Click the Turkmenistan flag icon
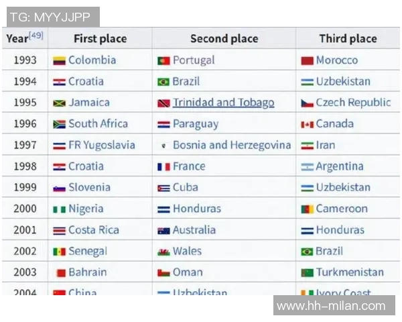 click(x=308, y=273)
